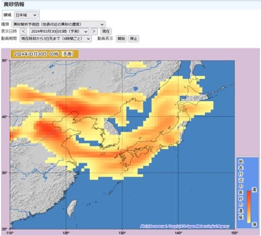Click the date label on map
The height and width of the screenshot is (236, 261).
pyautogui.click(x=45, y=54)
